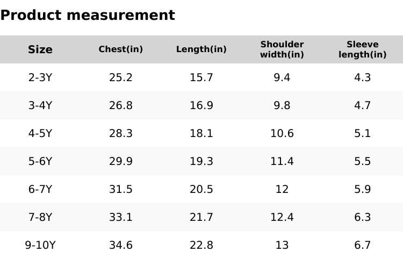Click the 25.2 chest value
Screen dimensions: 403x259
(x=121, y=77)
